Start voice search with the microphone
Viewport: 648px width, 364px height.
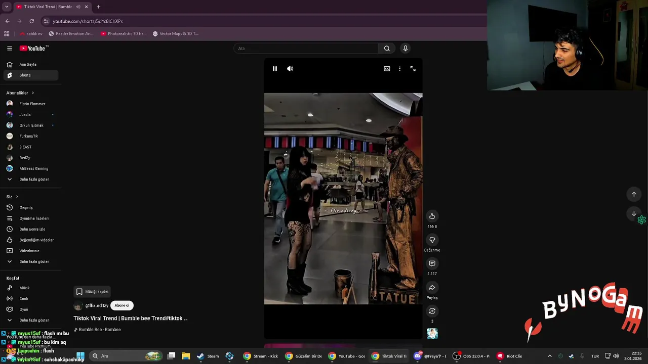click(405, 49)
